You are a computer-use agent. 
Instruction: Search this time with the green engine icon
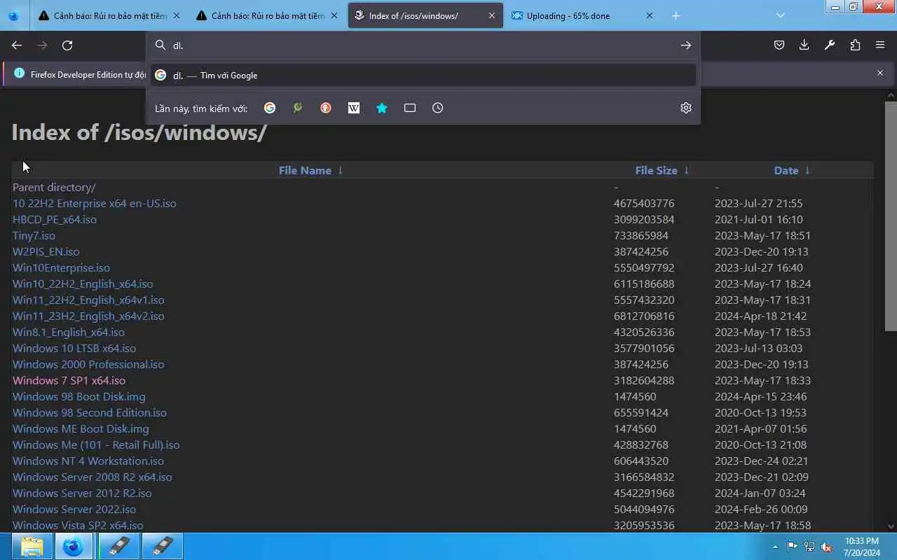tap(298, 108)
